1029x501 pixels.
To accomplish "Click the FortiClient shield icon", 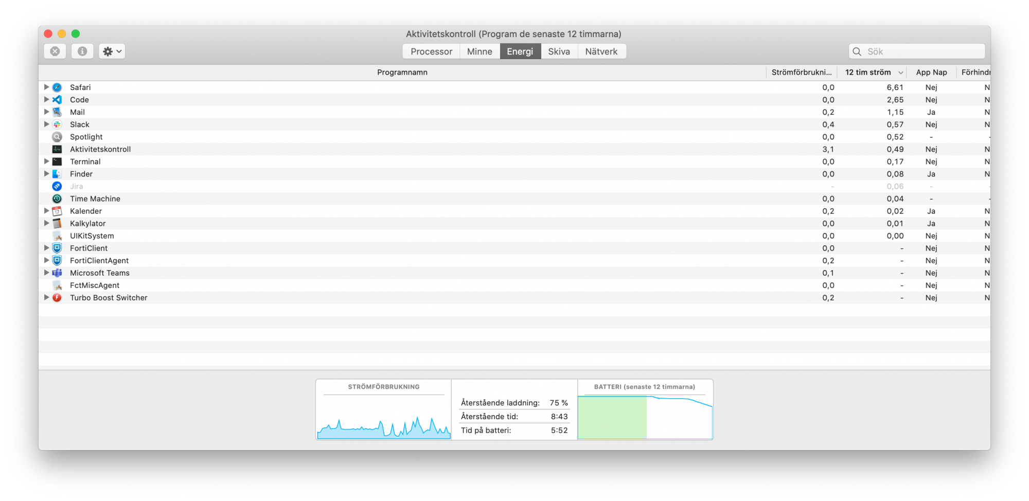I will (x=57, y=248).
